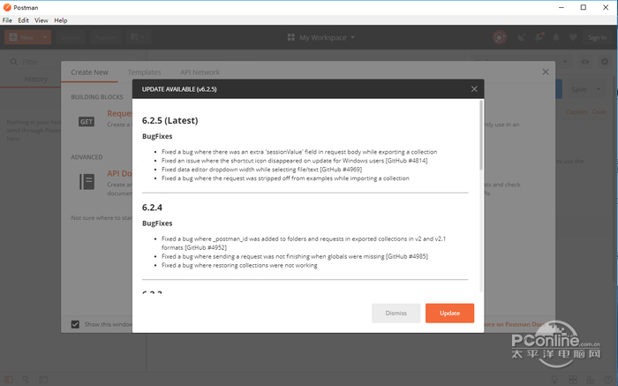Click the GET request icon
This screenshot has height=386, width=618.
87,122
